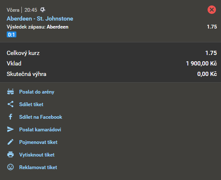Click the share ticket icon
Screen dimensions: 221x180
click(10, 104)
